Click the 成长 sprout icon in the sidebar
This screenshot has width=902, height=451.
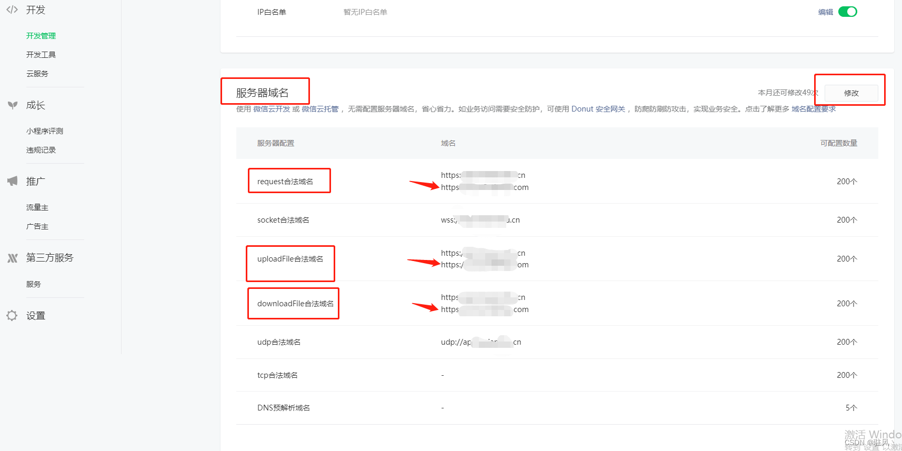click(x=13, y=105)
